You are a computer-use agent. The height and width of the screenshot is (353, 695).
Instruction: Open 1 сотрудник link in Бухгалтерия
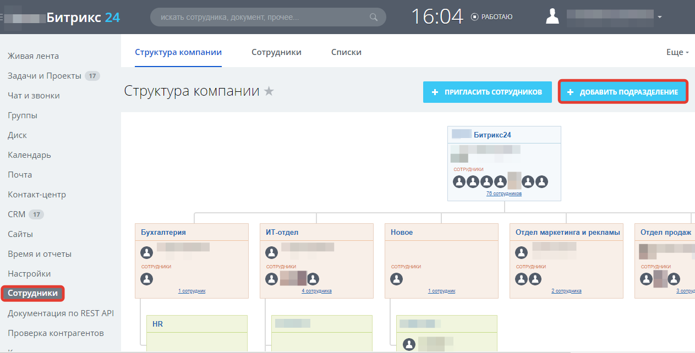[192, 291]
